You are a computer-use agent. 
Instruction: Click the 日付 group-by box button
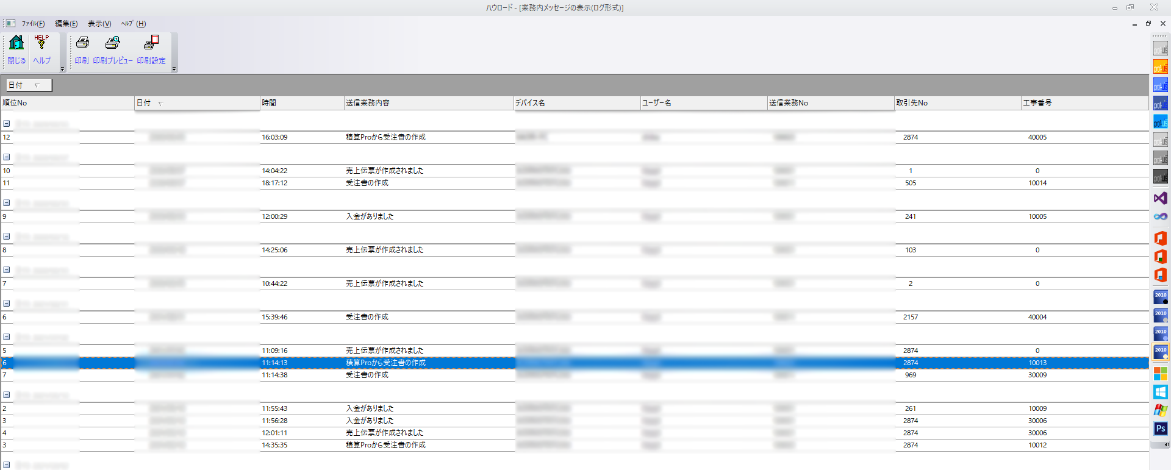pyautogui.click(x=28, y=85)
